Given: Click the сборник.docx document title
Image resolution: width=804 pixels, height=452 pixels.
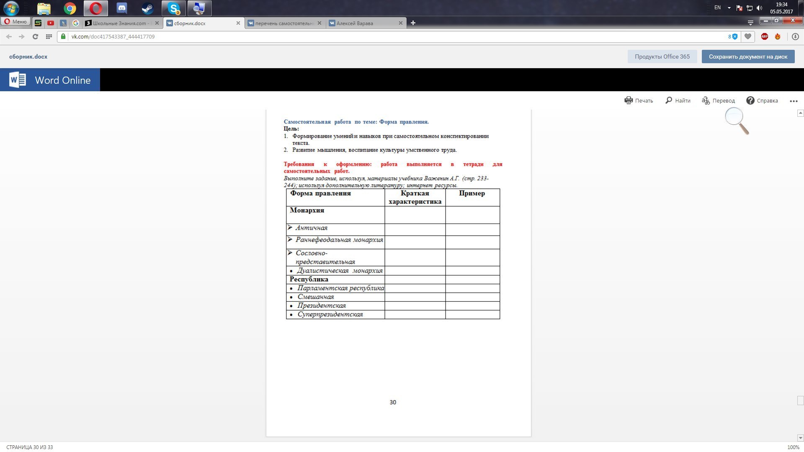Looking at the screenshot, I should point(28,56).
